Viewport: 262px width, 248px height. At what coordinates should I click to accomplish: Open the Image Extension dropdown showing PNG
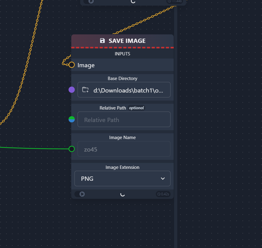[122, 179]
